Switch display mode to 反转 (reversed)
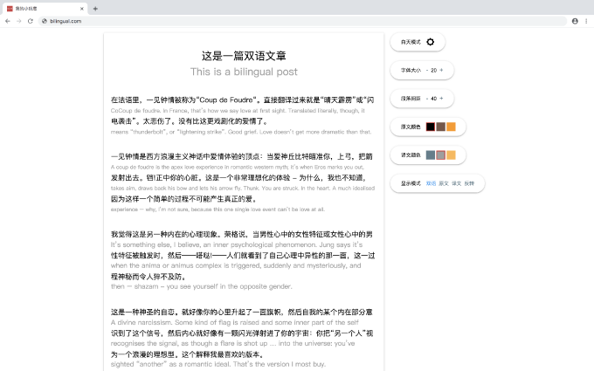The image size is (594, 371). tap(469, 183)
